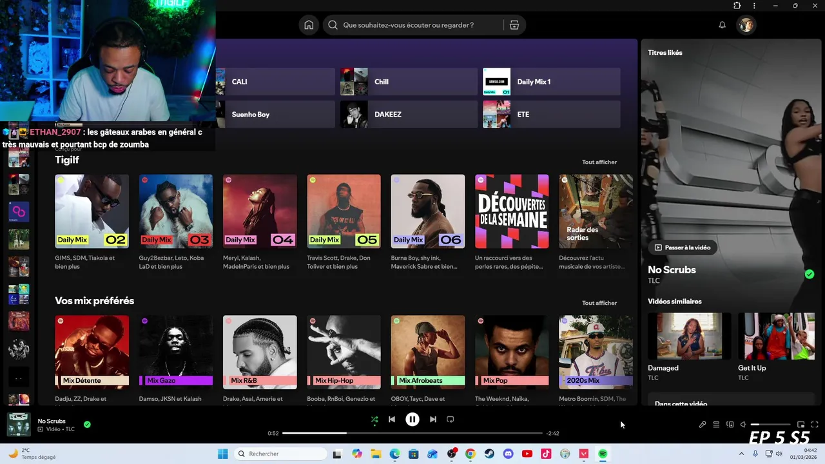Open Microsoft Copilot from the taskbar
The image size is (825, 464).
coord(357,454)
